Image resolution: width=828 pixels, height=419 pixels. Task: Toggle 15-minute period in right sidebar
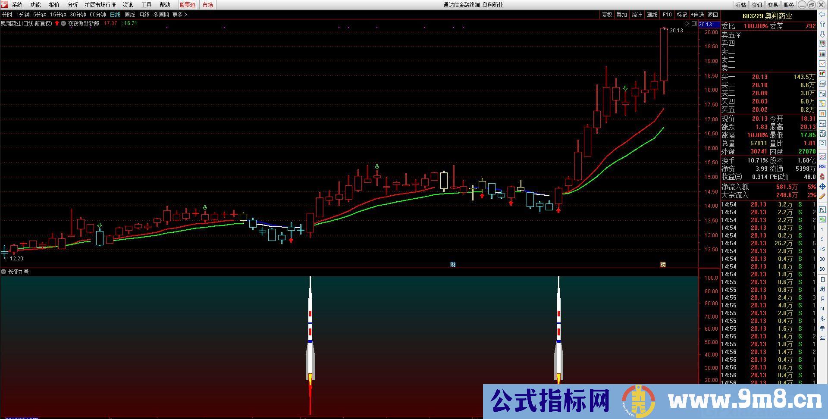(x=822, y=249)
